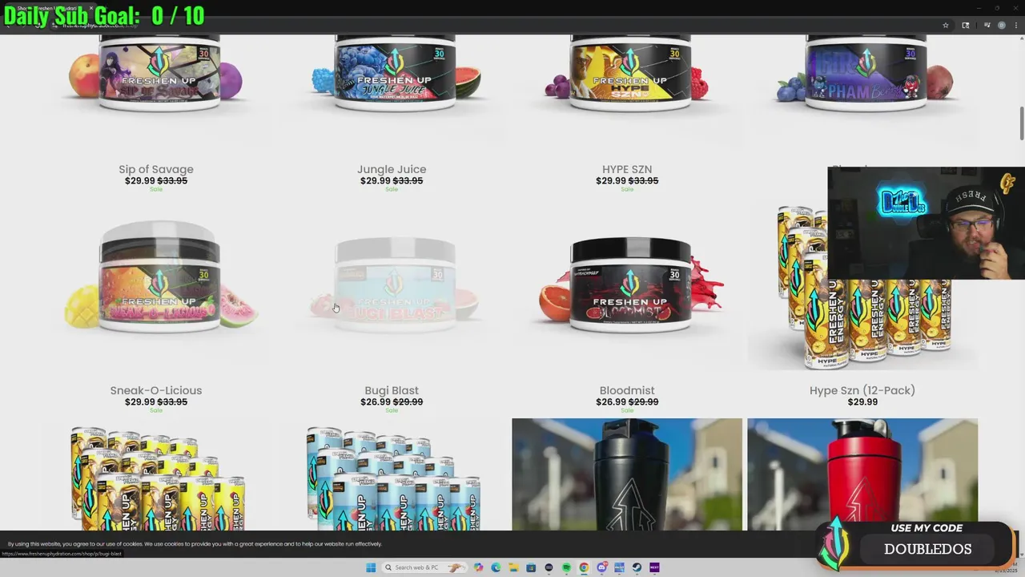Open the HYPE SZN tub image
This screenshot has width=1025, height=577.
pyautogui.click(x=627, y=90)
